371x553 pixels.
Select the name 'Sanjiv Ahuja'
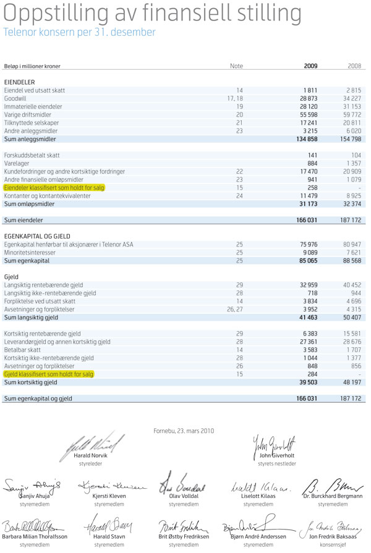point(34,496)
